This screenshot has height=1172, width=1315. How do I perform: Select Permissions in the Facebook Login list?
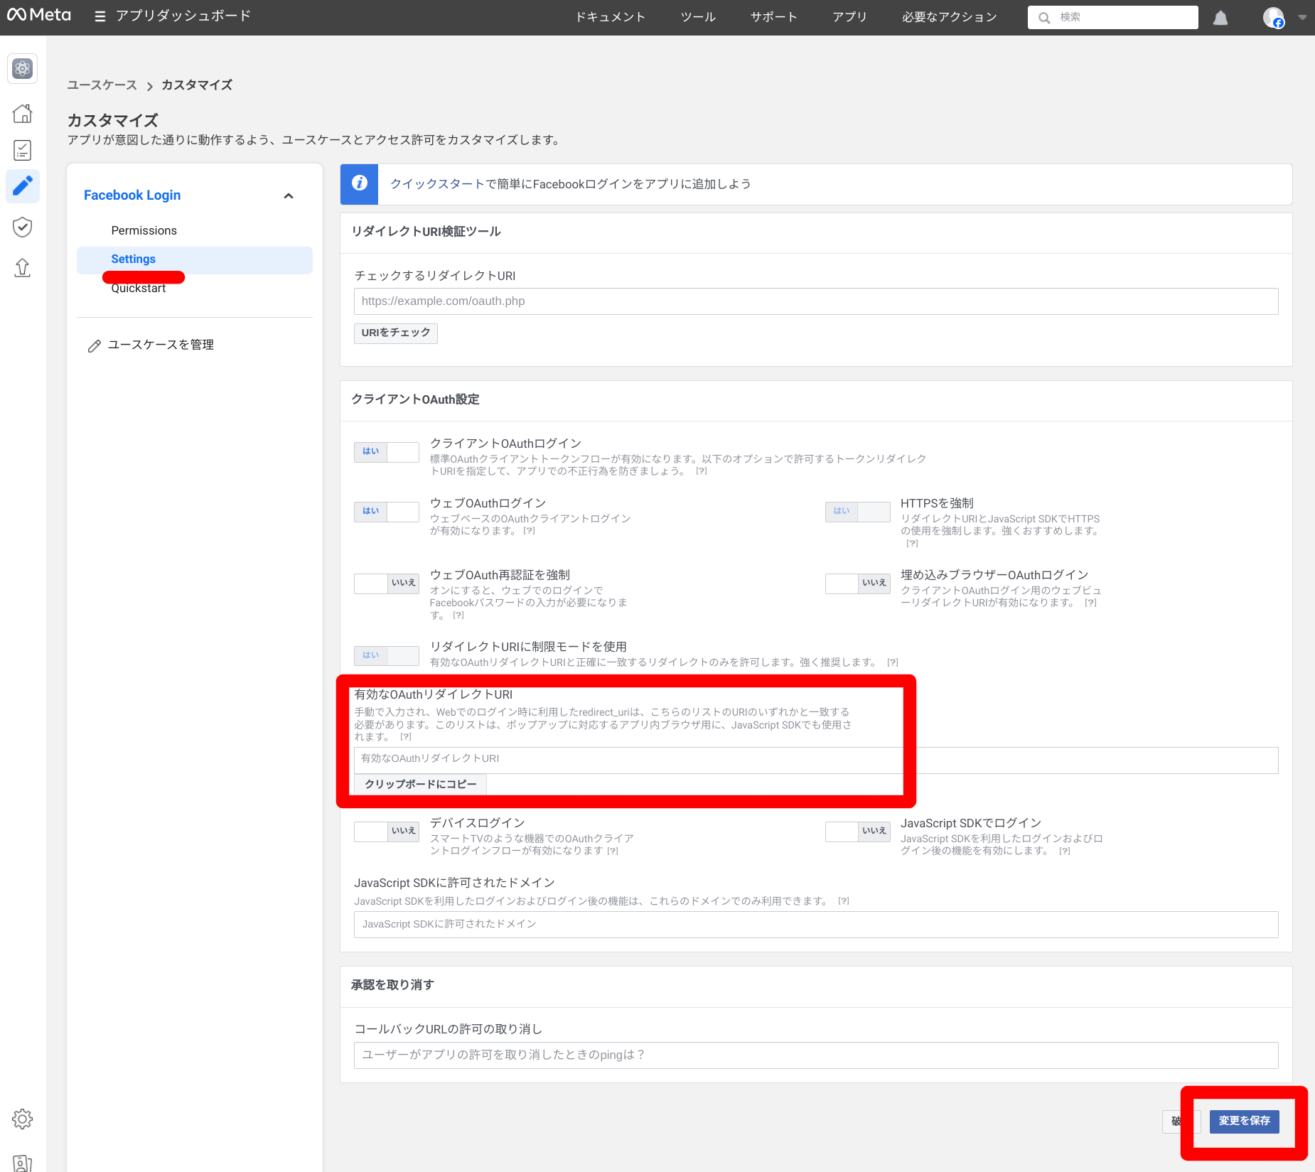tap(144, 231)
